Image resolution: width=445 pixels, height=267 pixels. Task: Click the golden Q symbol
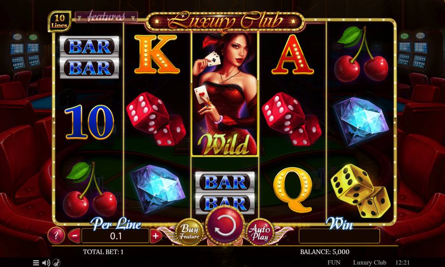(x=293, y=190)
